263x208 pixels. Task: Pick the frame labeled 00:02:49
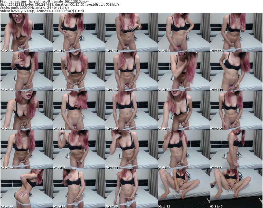[26, 72]
